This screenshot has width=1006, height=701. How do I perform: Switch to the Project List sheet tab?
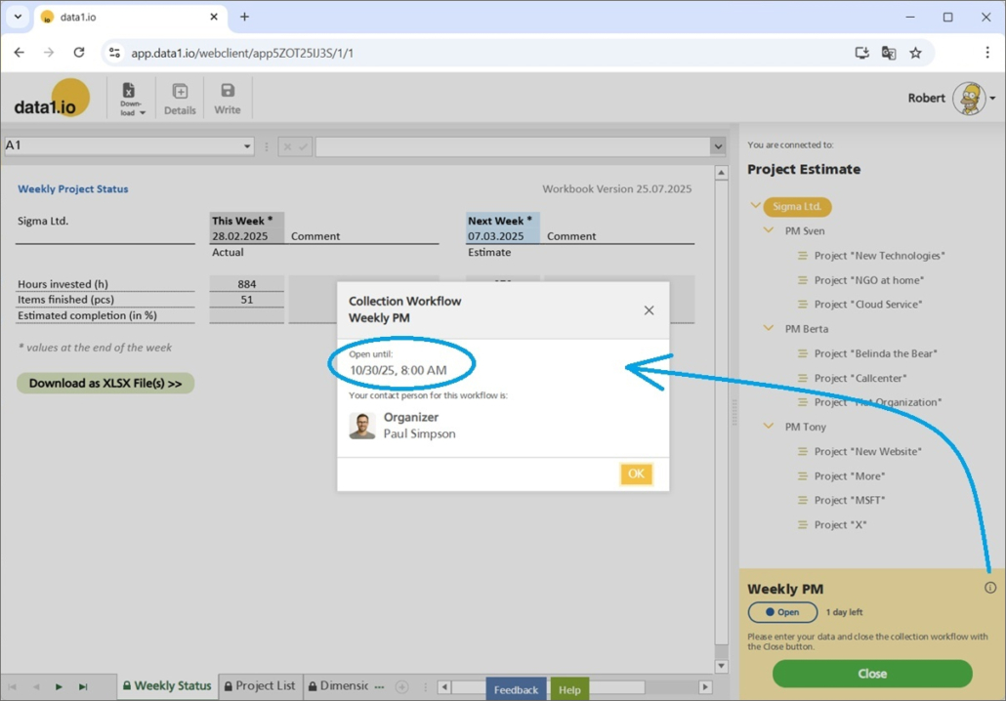click(x=260, y=686)
